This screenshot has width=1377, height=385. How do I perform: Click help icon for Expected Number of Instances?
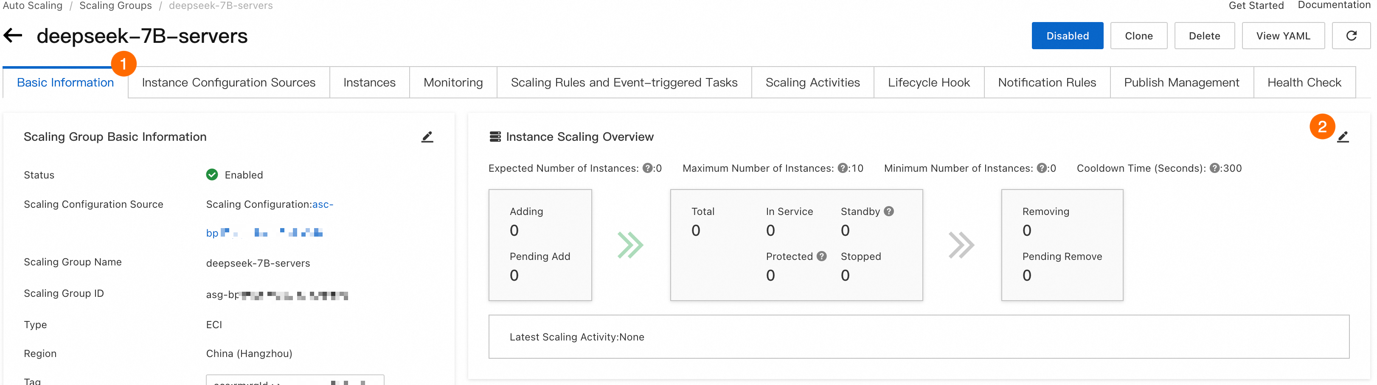coord(647,168)
